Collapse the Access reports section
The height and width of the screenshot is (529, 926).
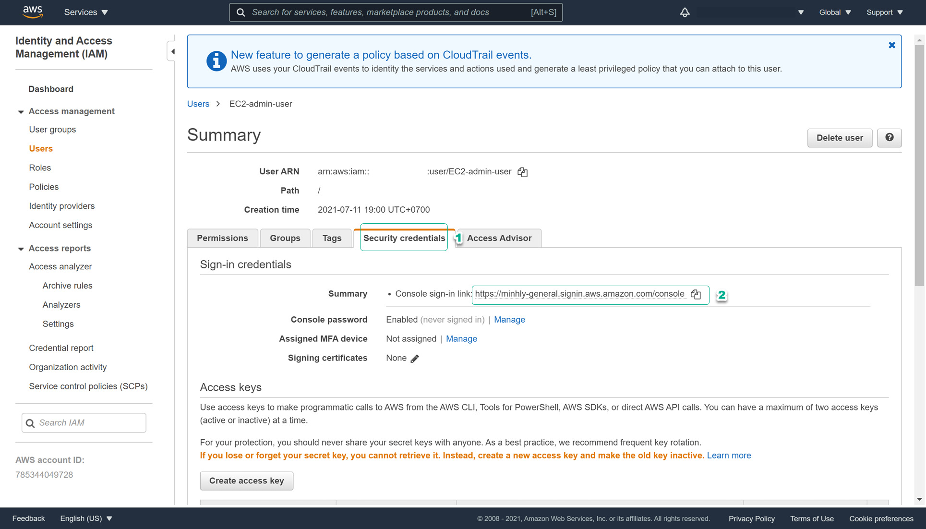(21, 249)
